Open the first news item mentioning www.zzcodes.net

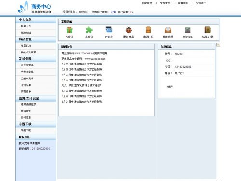pyautogui.click(x=84, y=53)
